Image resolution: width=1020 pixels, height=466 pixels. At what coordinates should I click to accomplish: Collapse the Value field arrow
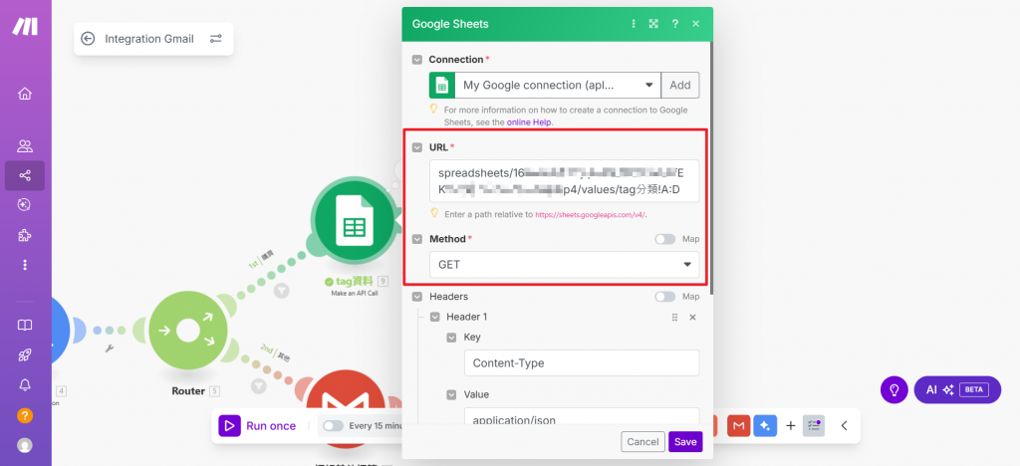451,394
